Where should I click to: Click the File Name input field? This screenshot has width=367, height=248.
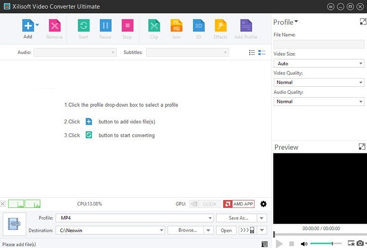click(319, 44)
